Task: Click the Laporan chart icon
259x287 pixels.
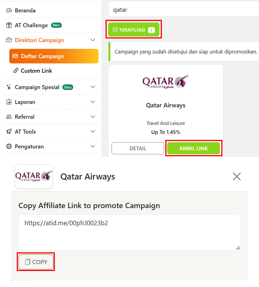Action: tap(9, 102)
